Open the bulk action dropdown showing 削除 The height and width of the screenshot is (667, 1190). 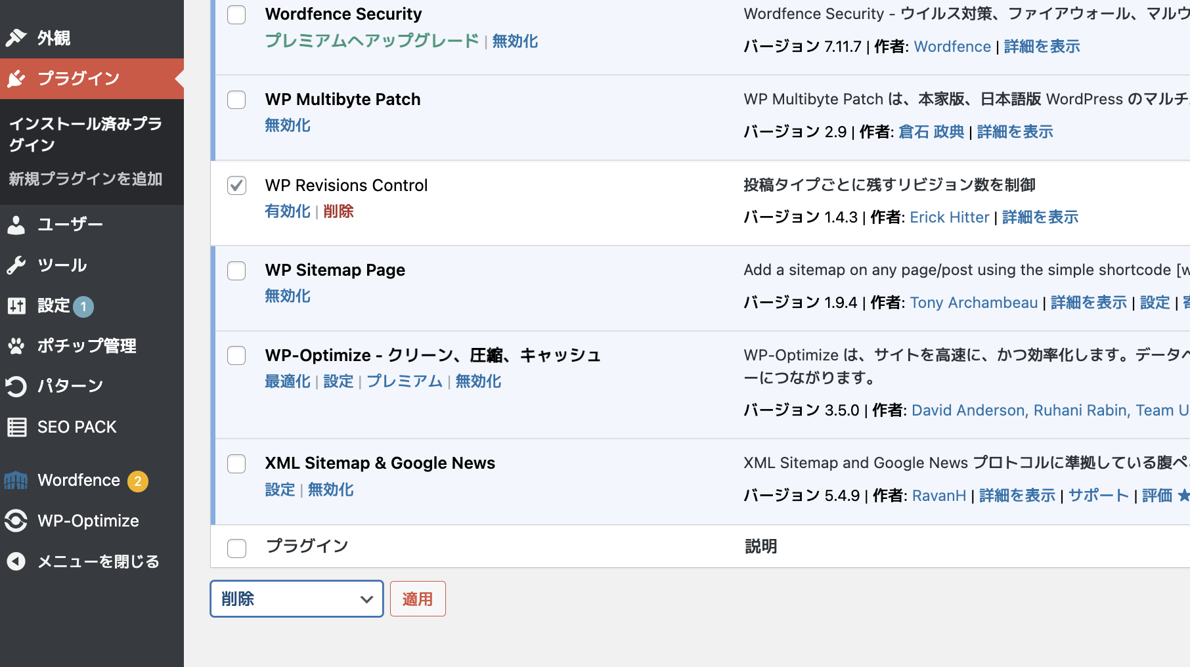tap(297, 599)
